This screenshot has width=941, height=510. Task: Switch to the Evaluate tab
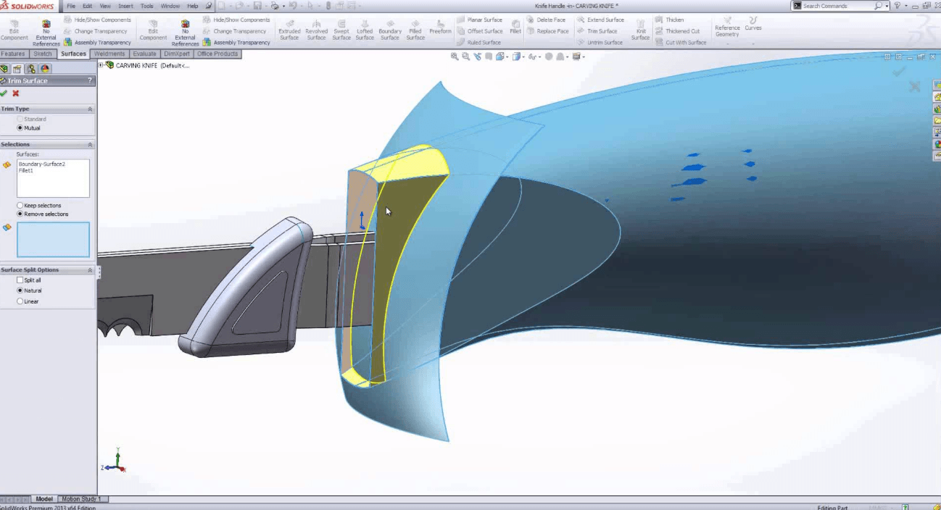pyautogui.click(x=144, y=54)
